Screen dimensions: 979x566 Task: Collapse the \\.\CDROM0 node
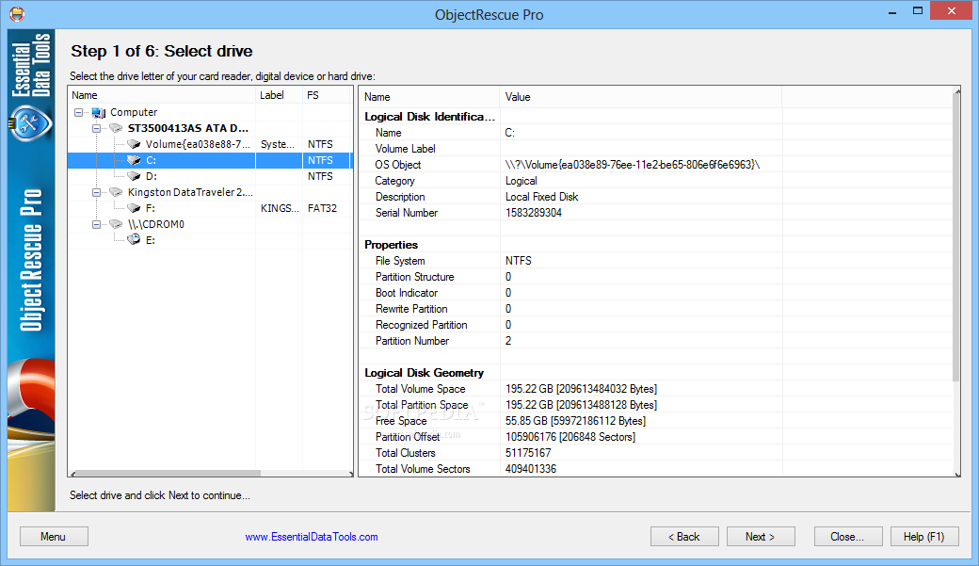(x=96, y=224)
